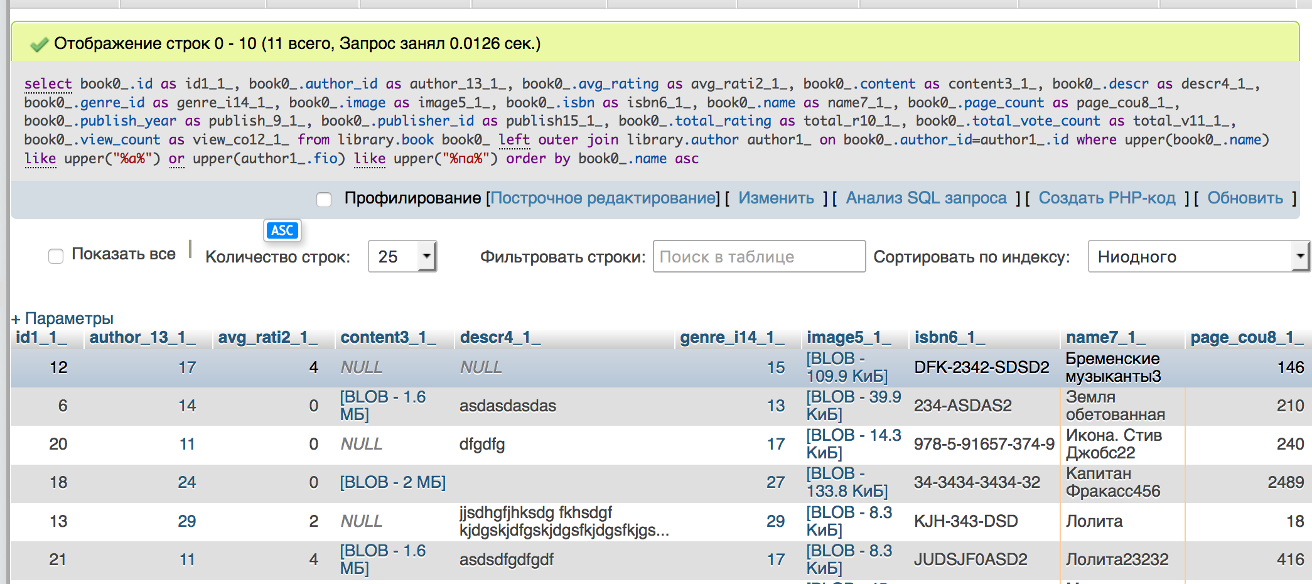Select the id cell 20
Viewport: 1312px width, 584px height.
[x=58, y=444]
